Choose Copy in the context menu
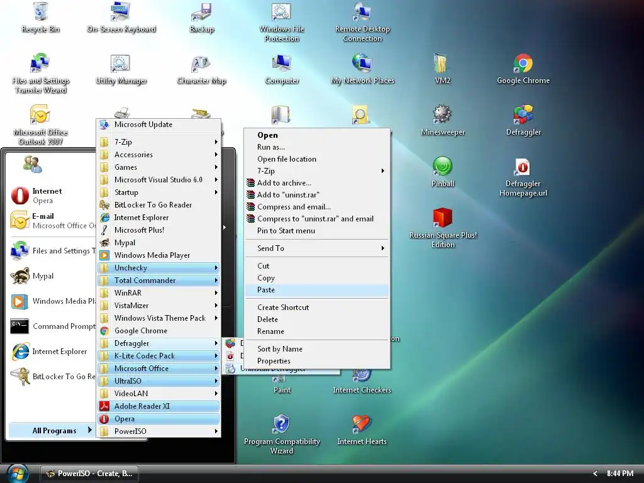The width and height of the screenshot is (644, 483). (317, 277)
